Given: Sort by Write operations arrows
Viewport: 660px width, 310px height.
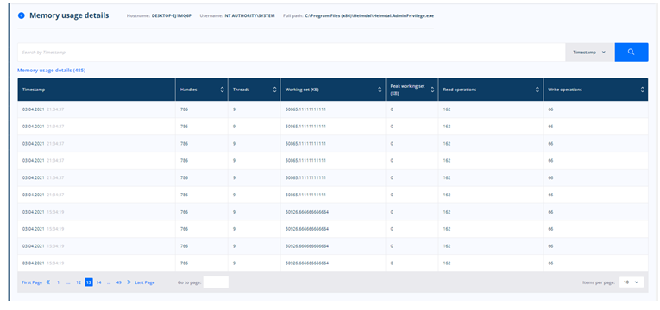Looking at the screenshot, I should (x=643, y=90).
